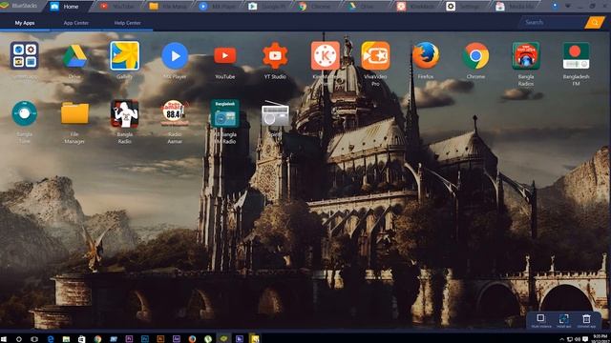This screenshot has width=611, height=343.
Task: Open the Help Center section
Action: pos(127,23)
